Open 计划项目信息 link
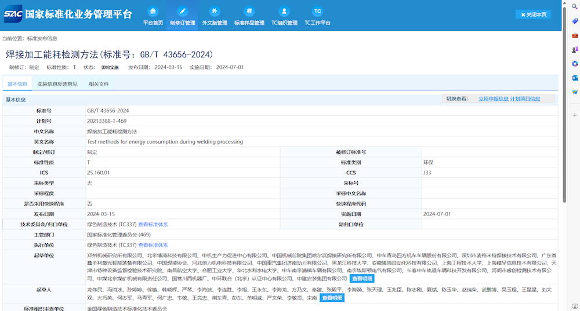This screenshot has height=311, width=580. pyautogui.click(x=525, y=99)
